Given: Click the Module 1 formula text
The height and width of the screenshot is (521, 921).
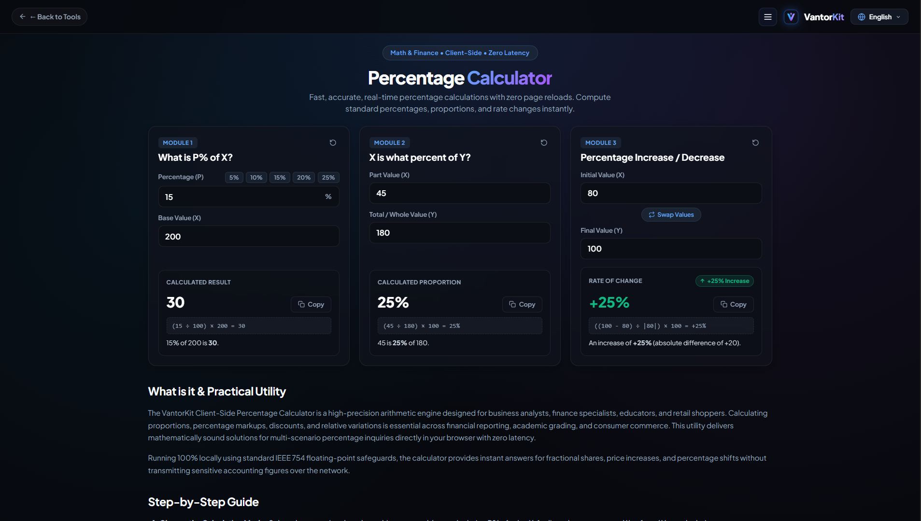Looking at the screenshot, I should coord(249,326).
